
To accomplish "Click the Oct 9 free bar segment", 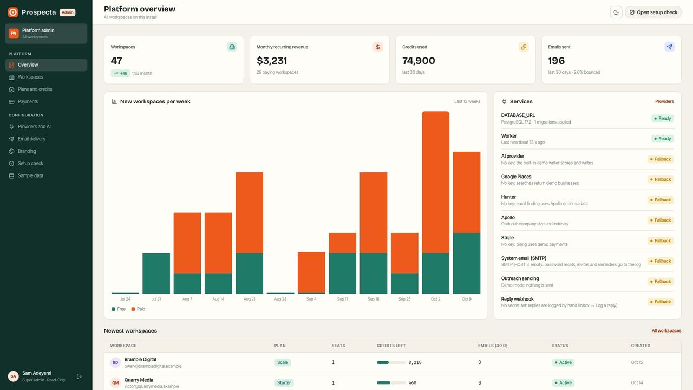I will coord(467,263).
